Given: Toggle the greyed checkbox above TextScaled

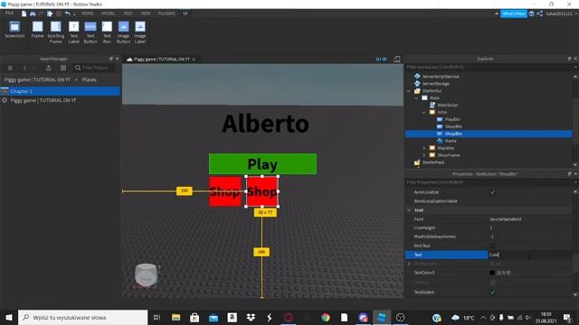Looking at the screenshot, I should pyautogui.click(x=492, y=283).
